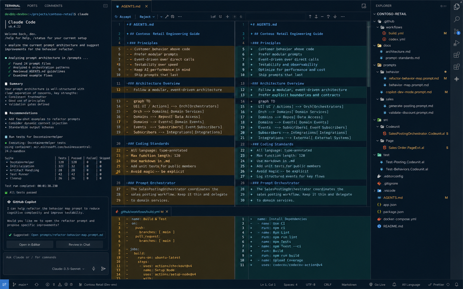This screenshot has height=289, width=463.
Task: Go to the previous change with the up arrow
Action: pos(310,17)
